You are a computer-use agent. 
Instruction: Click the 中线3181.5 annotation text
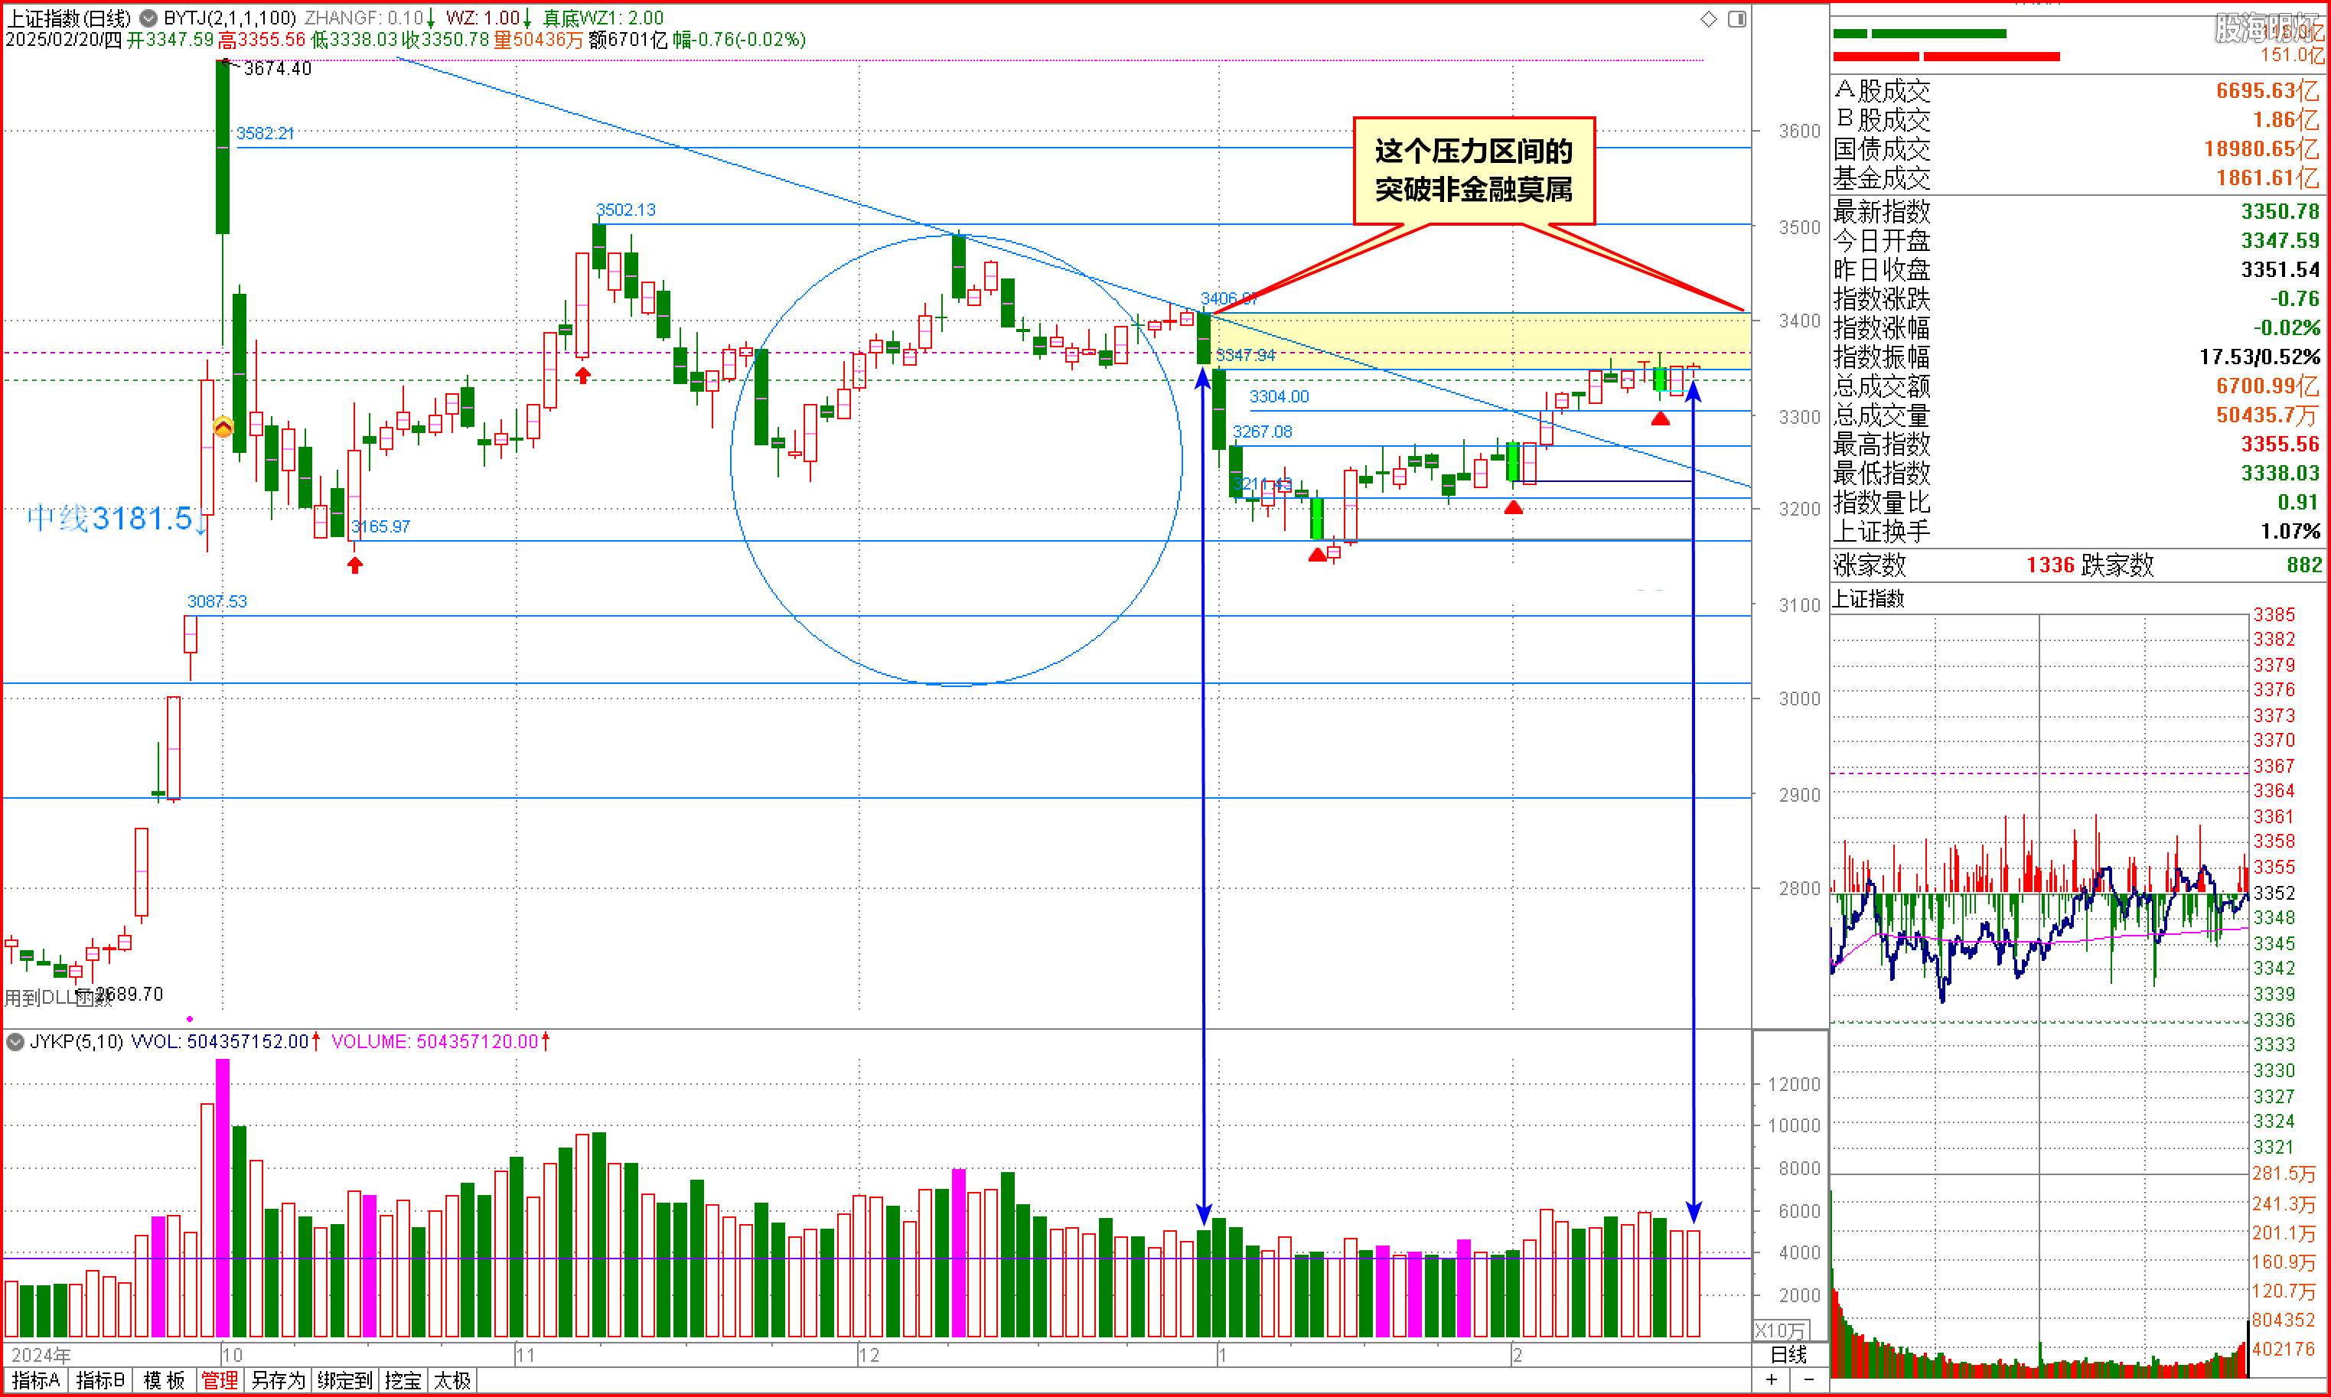click(x=110, y=519)
